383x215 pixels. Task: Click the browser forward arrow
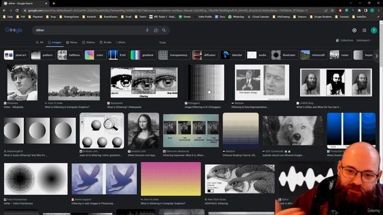(x=11, y=11)
